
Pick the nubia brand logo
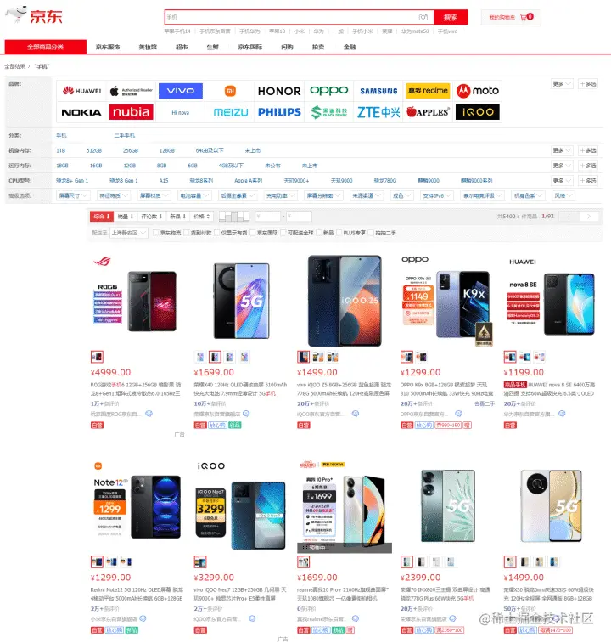[x=132, y=112]
